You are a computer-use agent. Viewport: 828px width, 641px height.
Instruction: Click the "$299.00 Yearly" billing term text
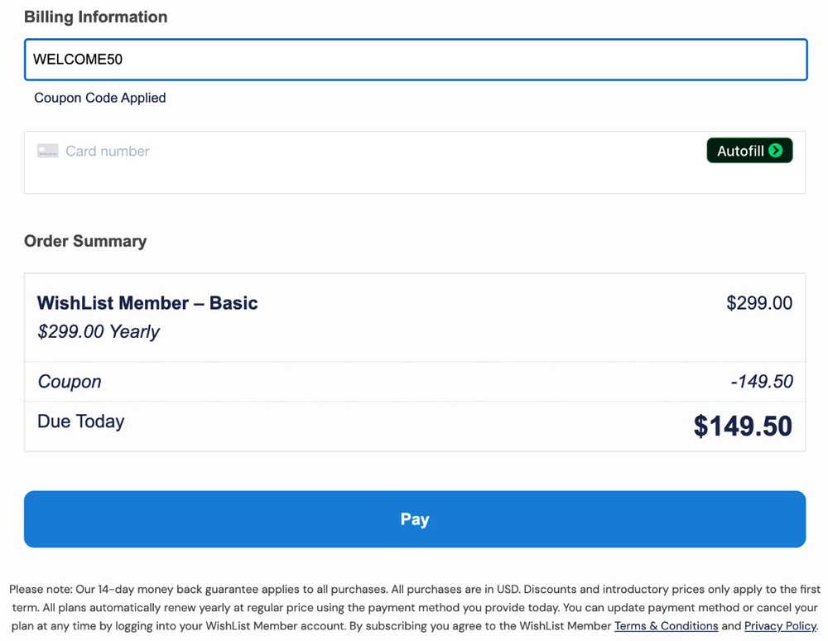point(99,331)
